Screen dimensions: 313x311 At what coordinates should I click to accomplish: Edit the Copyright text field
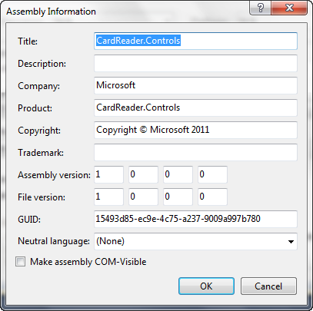(x=195, y=130)
